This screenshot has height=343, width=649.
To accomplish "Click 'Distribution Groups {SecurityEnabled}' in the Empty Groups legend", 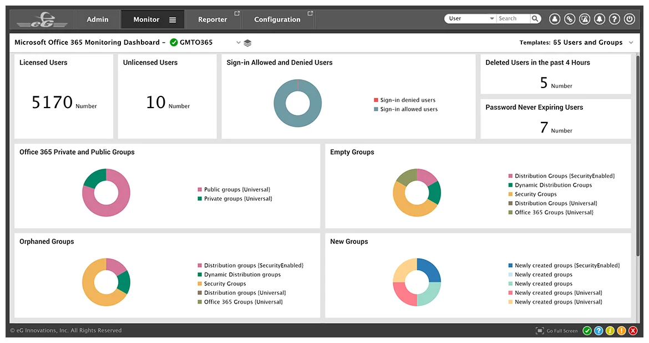I will [x=565, y=176].
